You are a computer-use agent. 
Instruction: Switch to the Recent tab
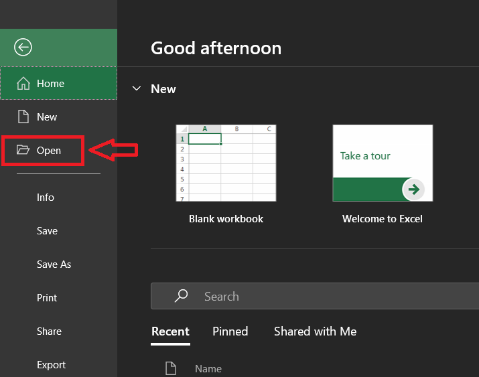tap(170, 331)
